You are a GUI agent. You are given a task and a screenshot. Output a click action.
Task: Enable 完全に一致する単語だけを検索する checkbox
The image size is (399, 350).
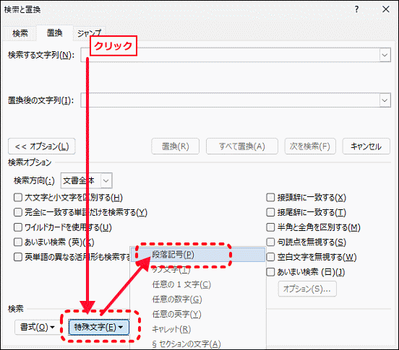pos(18,212)
